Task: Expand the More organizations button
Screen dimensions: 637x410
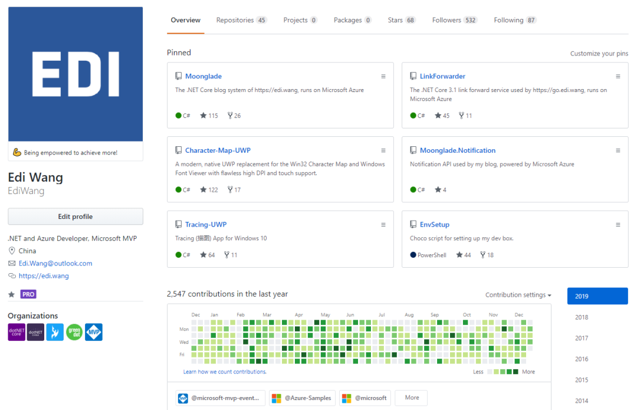Action: pyautogui.click(x=412, y=398)
